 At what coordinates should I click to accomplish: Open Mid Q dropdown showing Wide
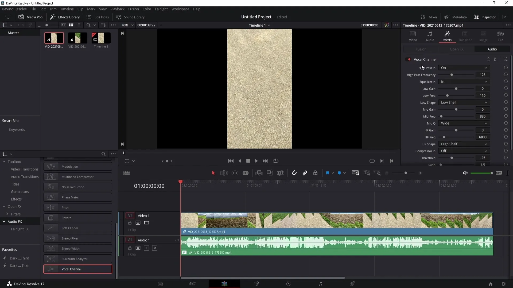click(464, 123)
